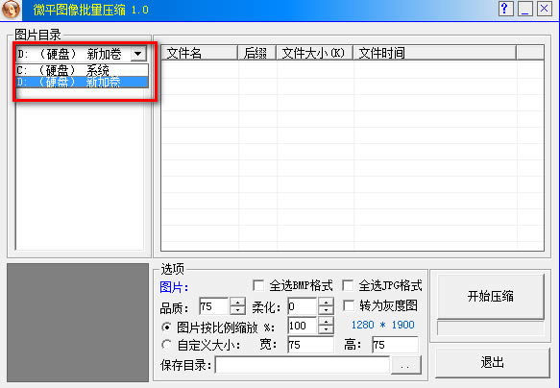Image resolution: width=560 pixels, height=388 pixels.
Task: Click the scale percent field showing 100
Action: (x=302, y=326)
